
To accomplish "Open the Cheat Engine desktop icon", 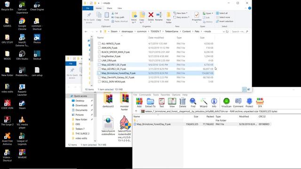I will pos(37,6).
